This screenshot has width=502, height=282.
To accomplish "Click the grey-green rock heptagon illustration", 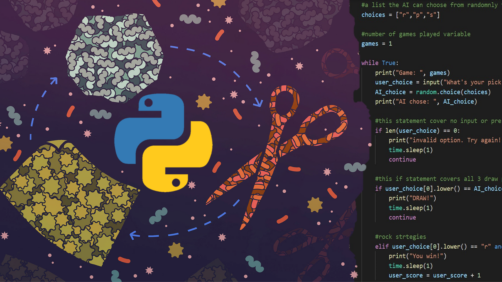I will click(x=115, y=58).
